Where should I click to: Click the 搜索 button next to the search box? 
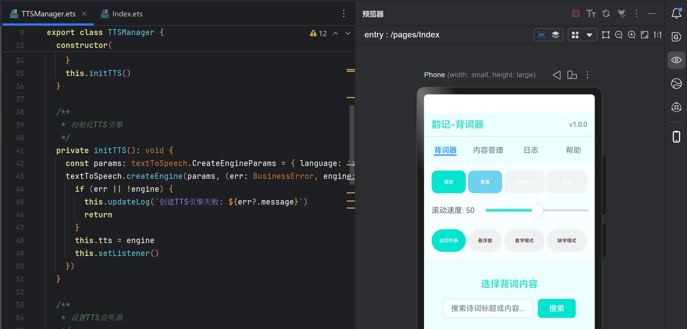tap(556, 308)
